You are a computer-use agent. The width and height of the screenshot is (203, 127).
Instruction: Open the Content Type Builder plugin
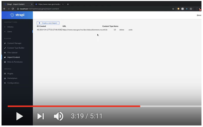[16, 48]
